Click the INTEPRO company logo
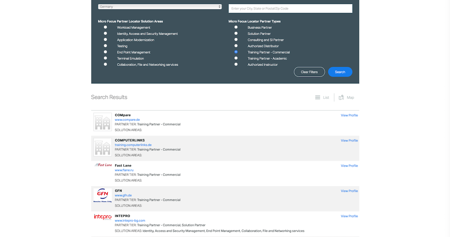 coord(103,217)
